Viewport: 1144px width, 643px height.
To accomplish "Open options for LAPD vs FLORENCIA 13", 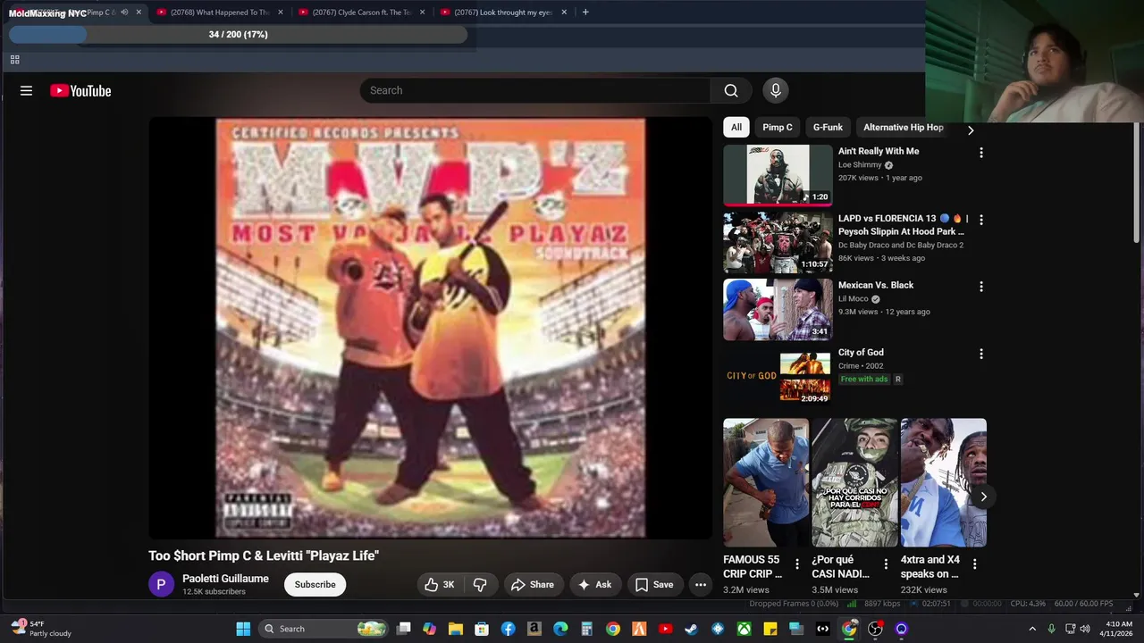I will pyautogui.click(x=981, y=220).
